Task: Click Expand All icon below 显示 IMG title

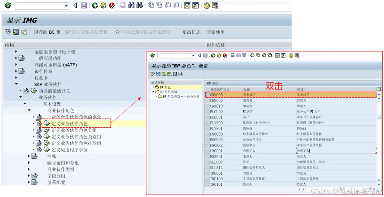Action: [8, 32]
